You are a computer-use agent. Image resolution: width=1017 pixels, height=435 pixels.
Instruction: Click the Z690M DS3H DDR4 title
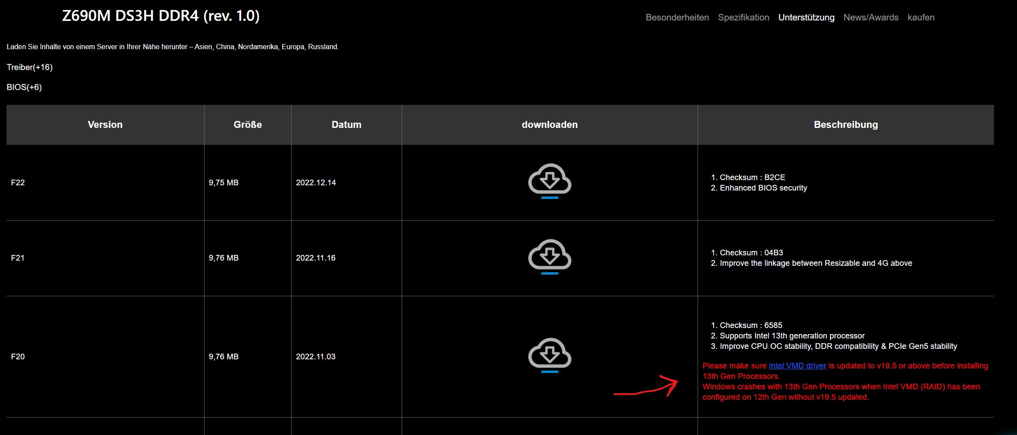pos(161,16)
